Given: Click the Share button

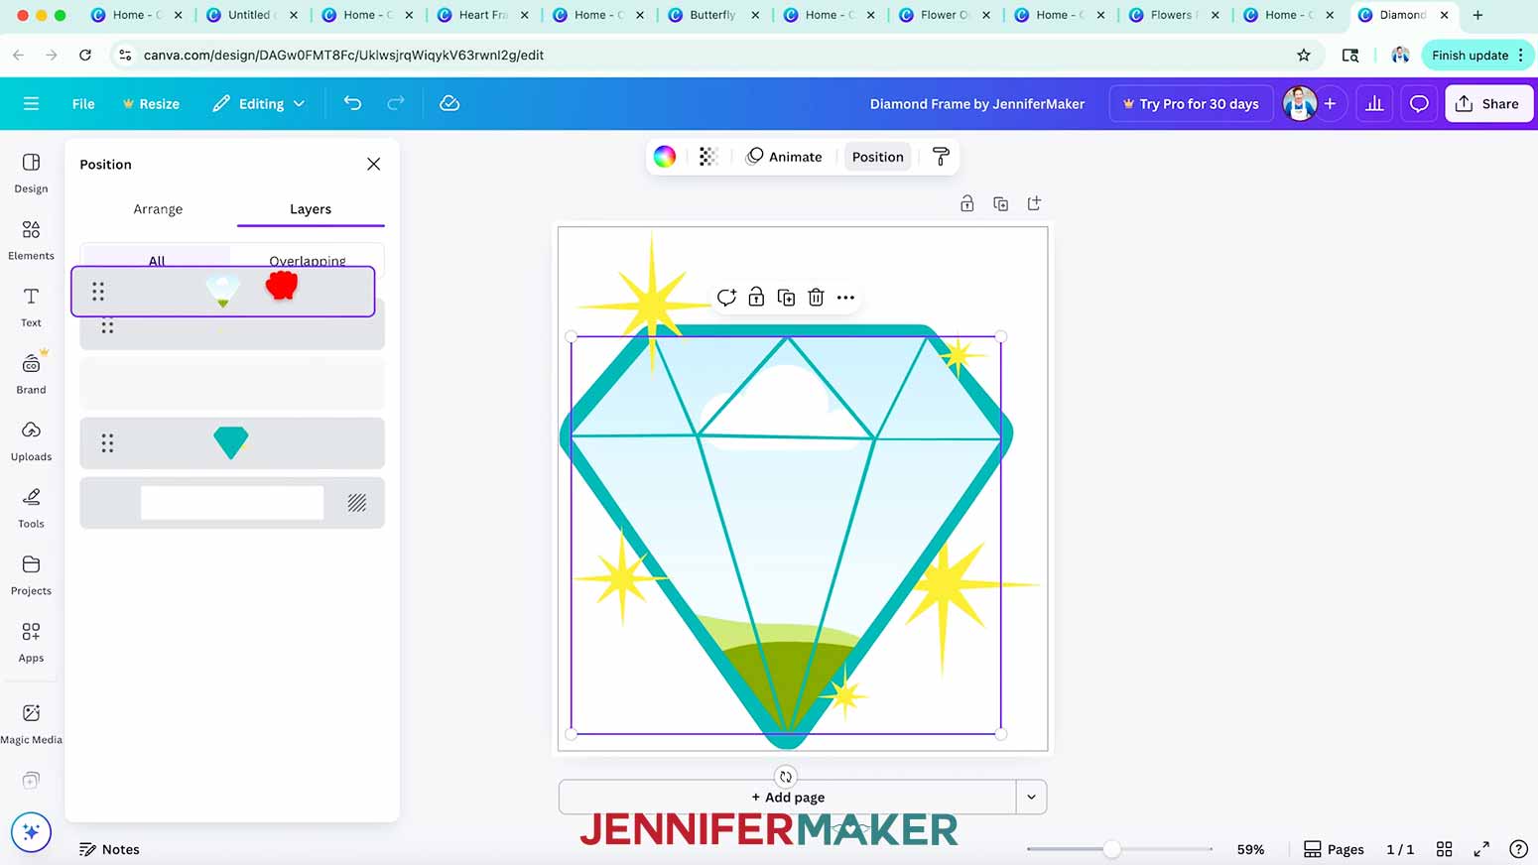Looking at the screenshot, I should pos(1488,103).
